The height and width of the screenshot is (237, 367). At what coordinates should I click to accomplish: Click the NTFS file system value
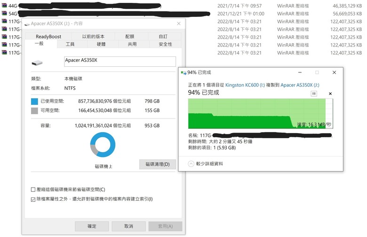pos(70,88)
